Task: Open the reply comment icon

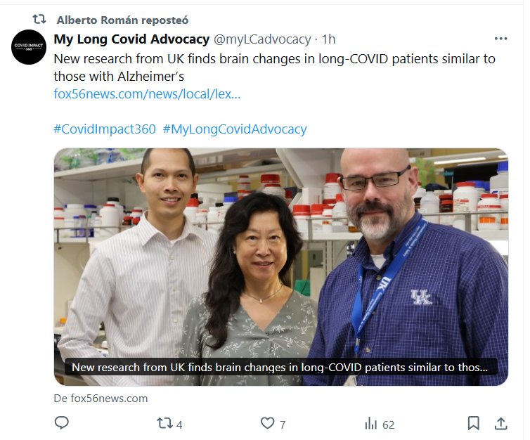Action: 62,423
